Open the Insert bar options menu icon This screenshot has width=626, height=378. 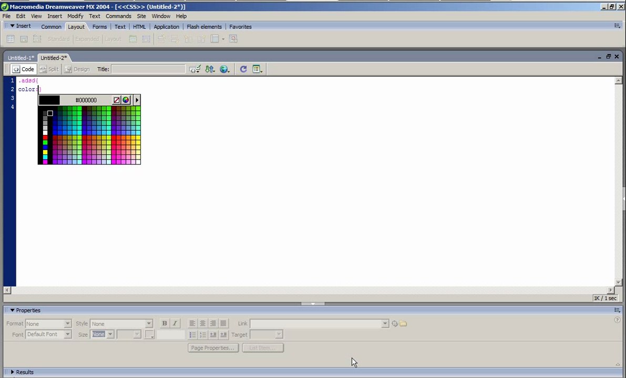[x=617, y=26]
